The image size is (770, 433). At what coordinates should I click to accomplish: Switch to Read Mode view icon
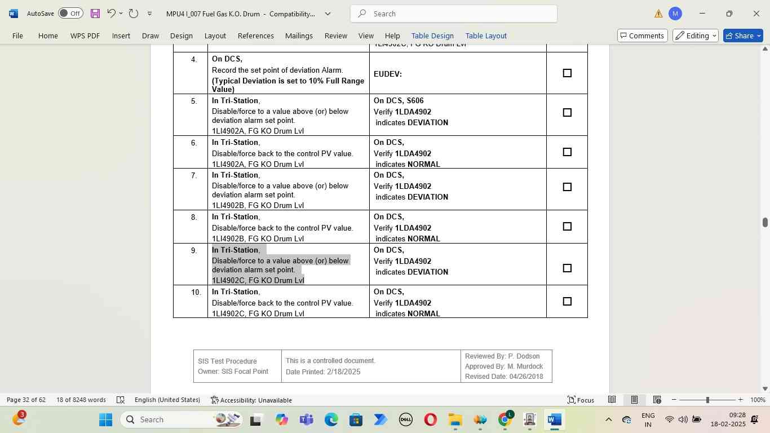[x=612, y=400]
